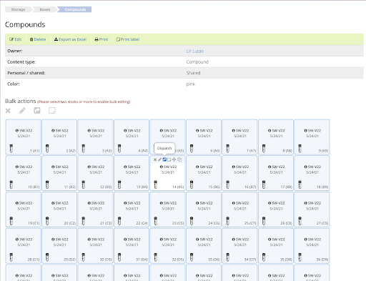Select the stock cell 13 (B4)
This screenshot has width=366, height=281.
[132, 173]
